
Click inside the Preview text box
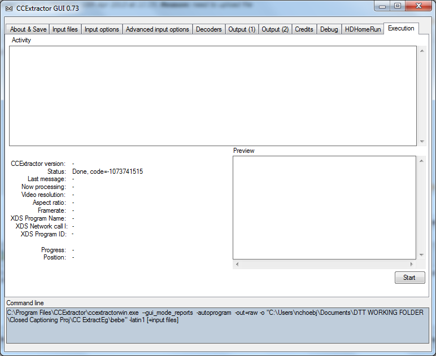(x=324, y=208)
